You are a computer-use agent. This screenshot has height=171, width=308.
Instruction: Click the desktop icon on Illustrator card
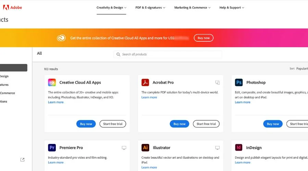(x=217, y=148)
